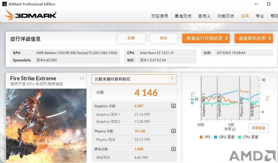Click the SystemInfo 版本4.40.560 value

tap(47, 60)
